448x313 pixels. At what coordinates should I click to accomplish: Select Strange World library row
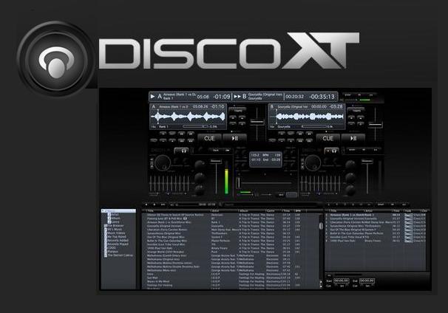point(231,252)
